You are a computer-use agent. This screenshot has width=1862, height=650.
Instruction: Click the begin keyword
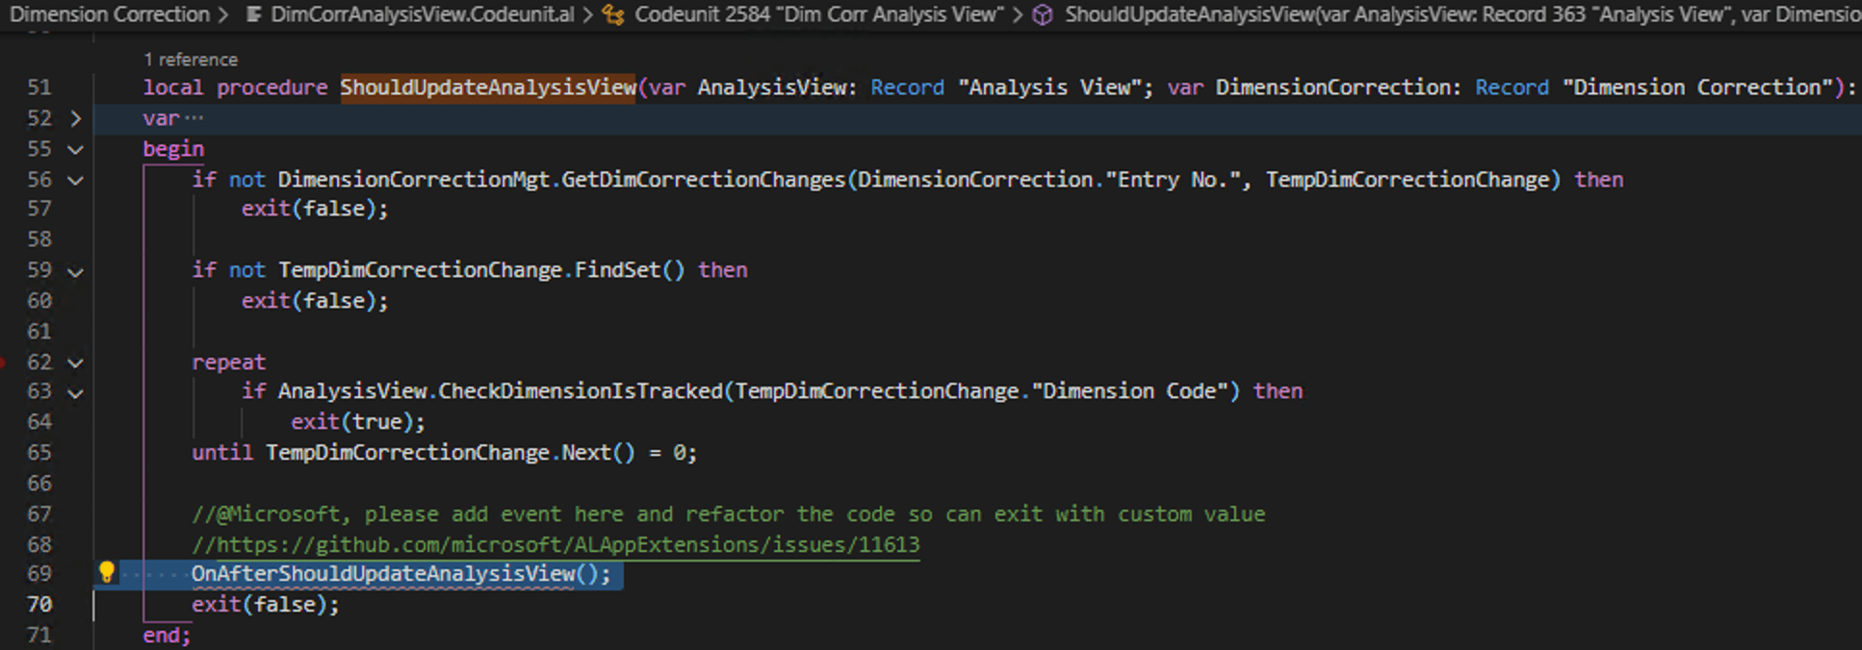click(173, 149)
